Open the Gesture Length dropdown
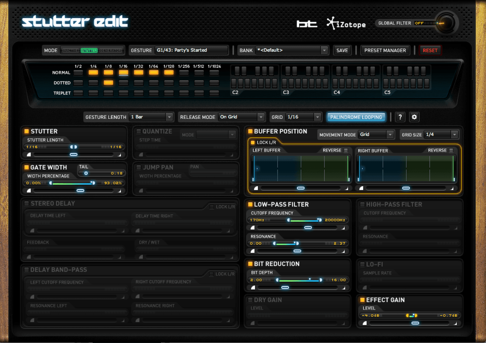This screenshot has height=343, width=486. (x=151, y=117)
